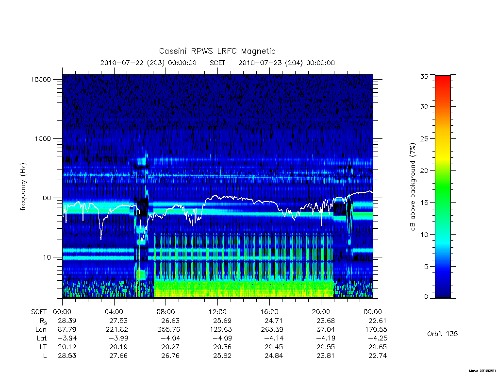Click the Lon value "263.39"
497x373 pixels.
pyautogui.click(x=272, y=330)
